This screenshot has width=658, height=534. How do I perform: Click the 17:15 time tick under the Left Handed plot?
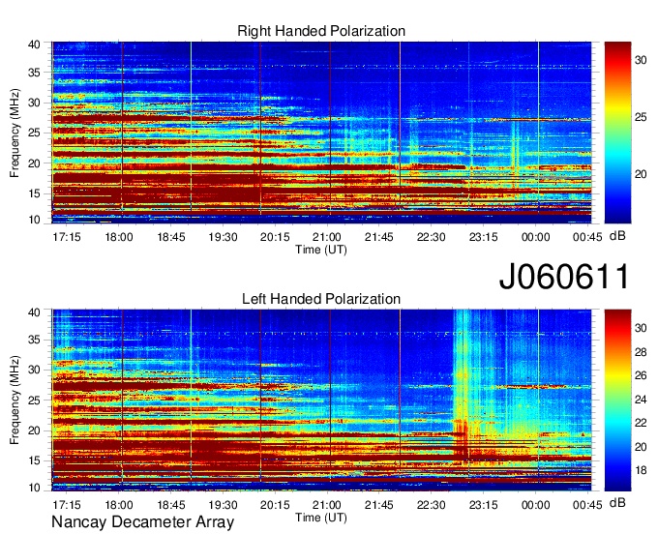(67, 505)
